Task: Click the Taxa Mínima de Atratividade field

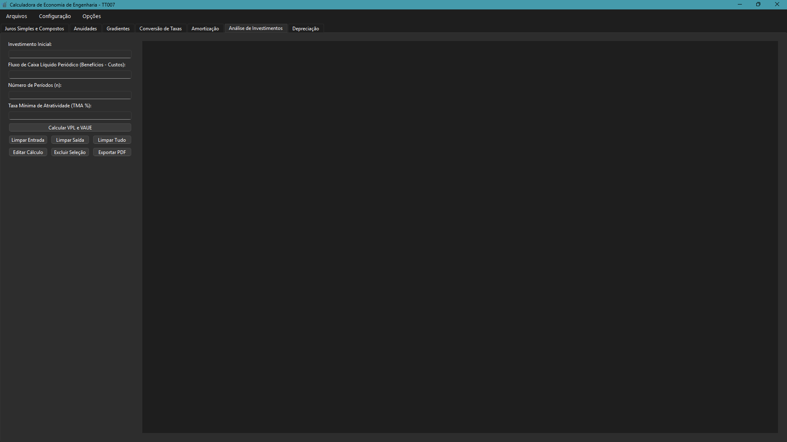Action: click(x=70, y=116)
